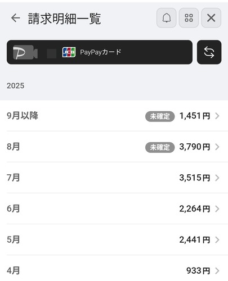The width and height of the screenshot is (228, 281).
Task: Open notifications bell icon
Action: click(166, 18)
